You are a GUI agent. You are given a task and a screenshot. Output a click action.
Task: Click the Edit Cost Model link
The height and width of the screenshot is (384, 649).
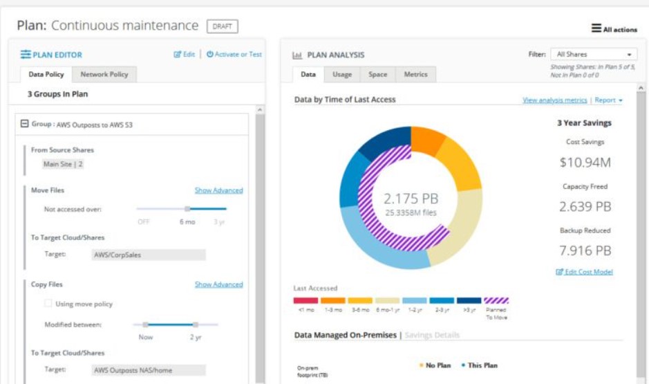point(589,272)
